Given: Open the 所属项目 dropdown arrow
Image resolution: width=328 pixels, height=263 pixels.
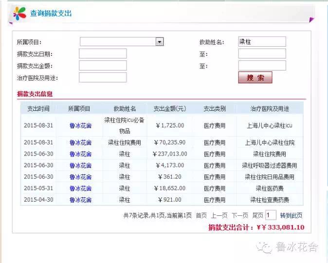Looking at the screenshot, I should point(160,42).
